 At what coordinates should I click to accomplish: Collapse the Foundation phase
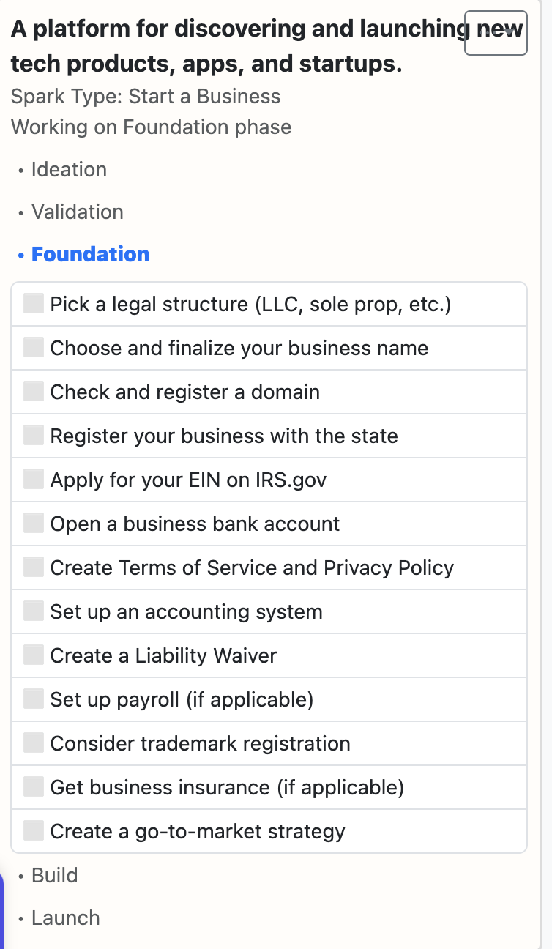(90, 254)
